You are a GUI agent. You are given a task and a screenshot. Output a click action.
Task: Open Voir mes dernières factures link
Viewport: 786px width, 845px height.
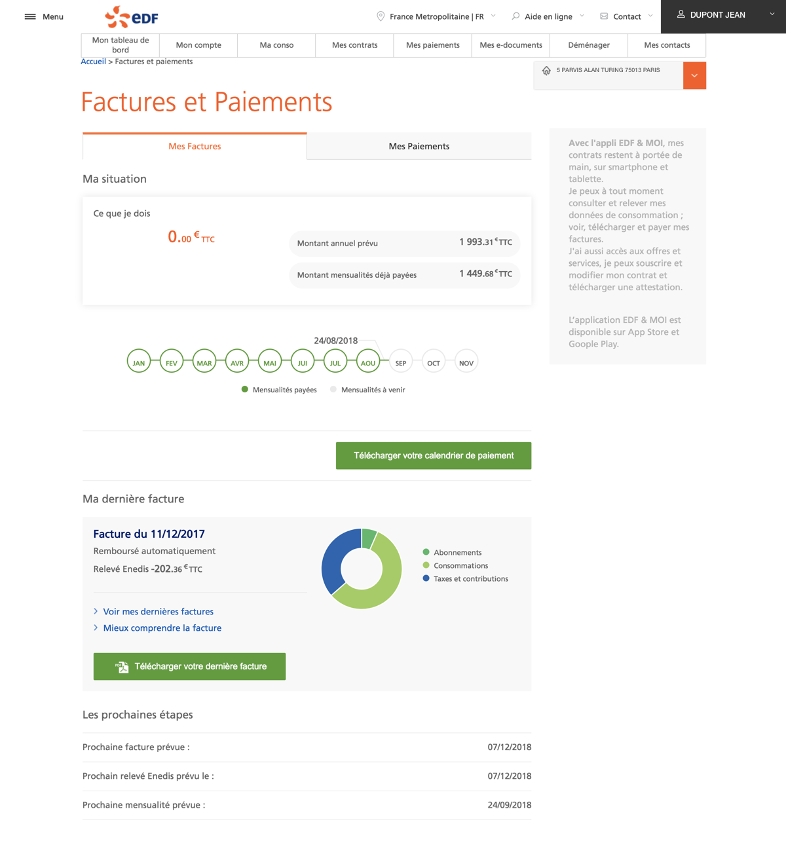(159, 612)
